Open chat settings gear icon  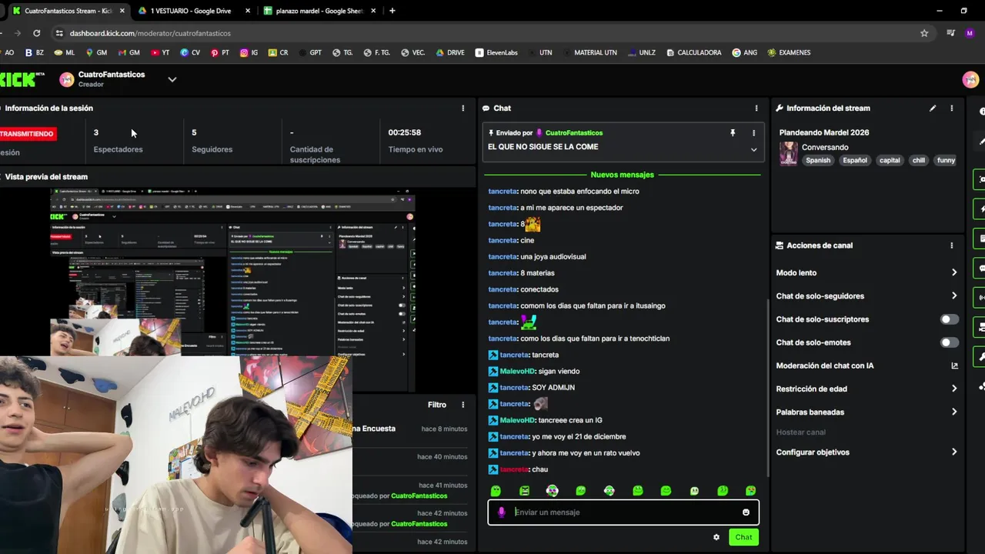coord(716,537)
